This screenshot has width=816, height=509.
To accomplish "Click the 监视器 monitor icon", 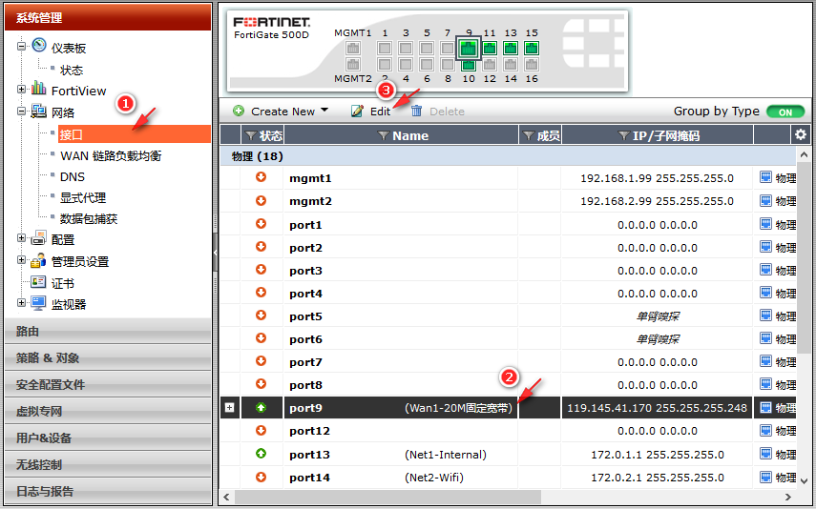I will coord(38,303).
